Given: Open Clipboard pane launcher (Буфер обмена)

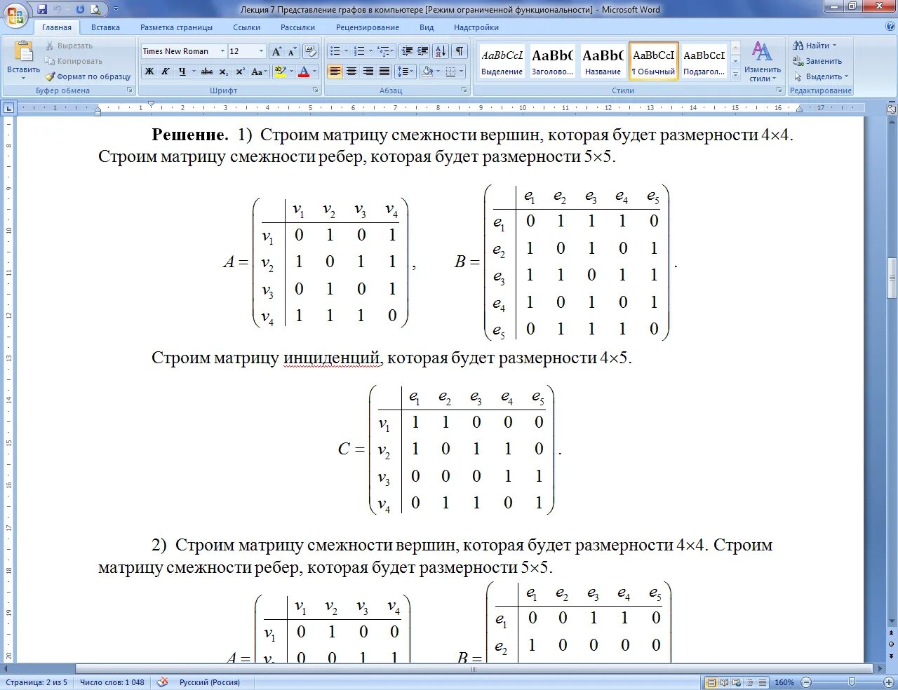Looking at the screenshot, I should pyautogui.click(x=130, y=90).
